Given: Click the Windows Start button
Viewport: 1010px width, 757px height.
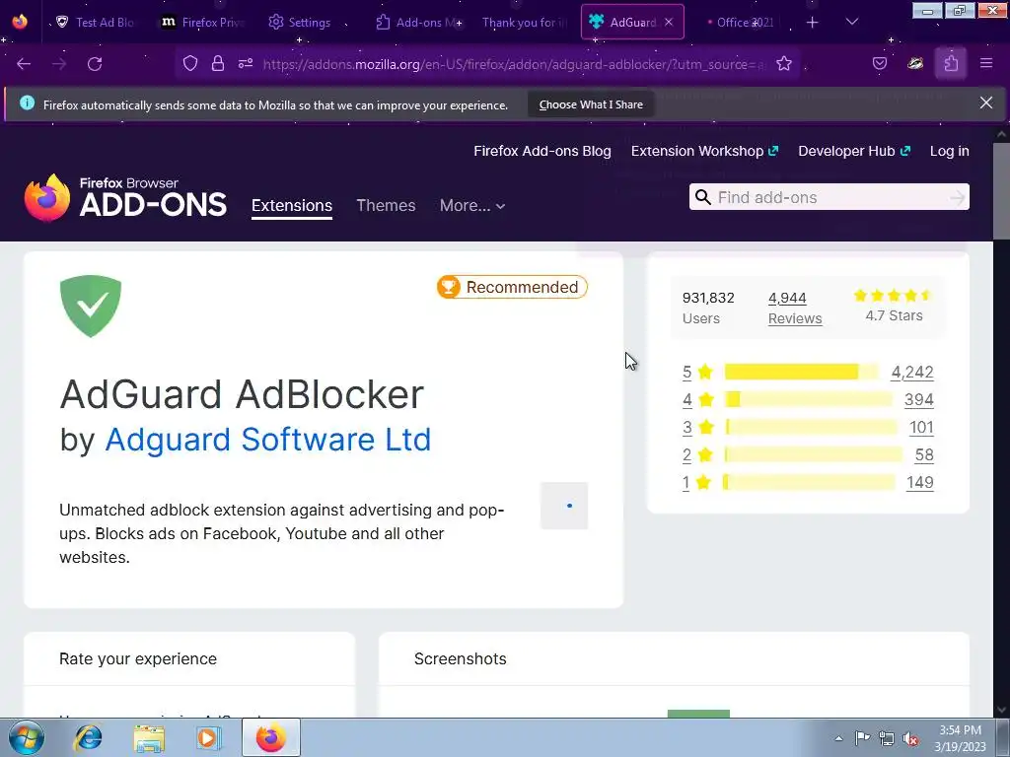Looking at the screenshot, I should click(25, 737).
